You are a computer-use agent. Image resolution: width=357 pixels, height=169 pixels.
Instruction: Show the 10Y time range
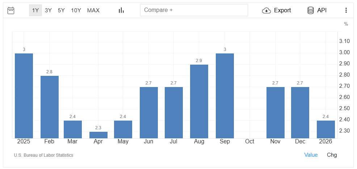point(76,10)
